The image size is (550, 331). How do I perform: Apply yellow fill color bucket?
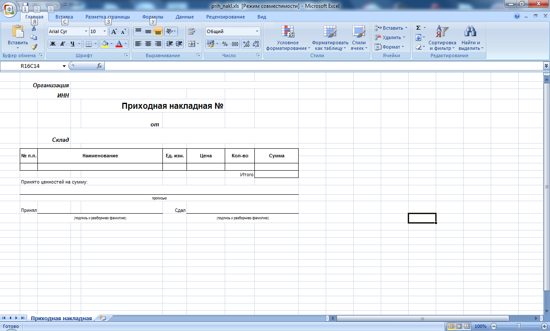click(104, 44)
